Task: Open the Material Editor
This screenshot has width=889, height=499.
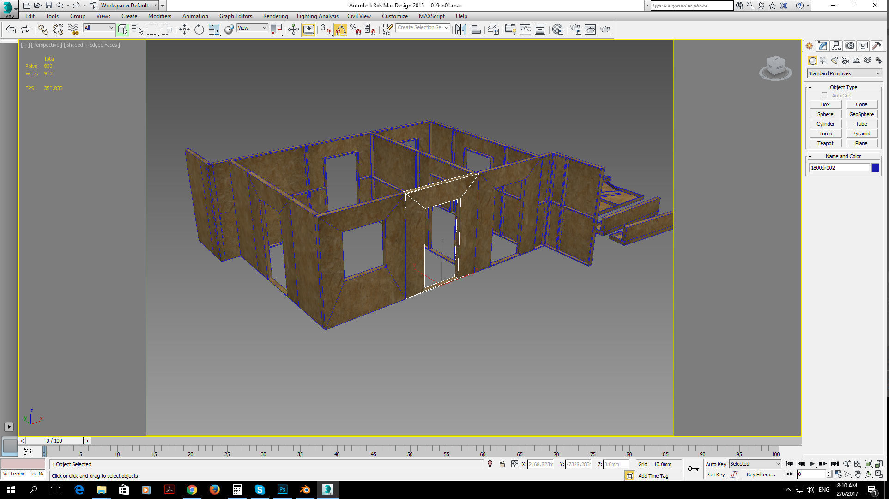Action: [x=557, y=30]
